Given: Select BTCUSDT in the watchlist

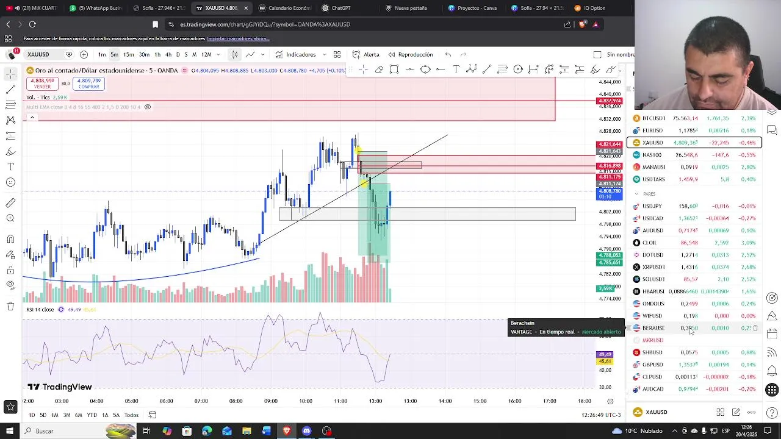Looking at the screenshot, I should point(694,118).
